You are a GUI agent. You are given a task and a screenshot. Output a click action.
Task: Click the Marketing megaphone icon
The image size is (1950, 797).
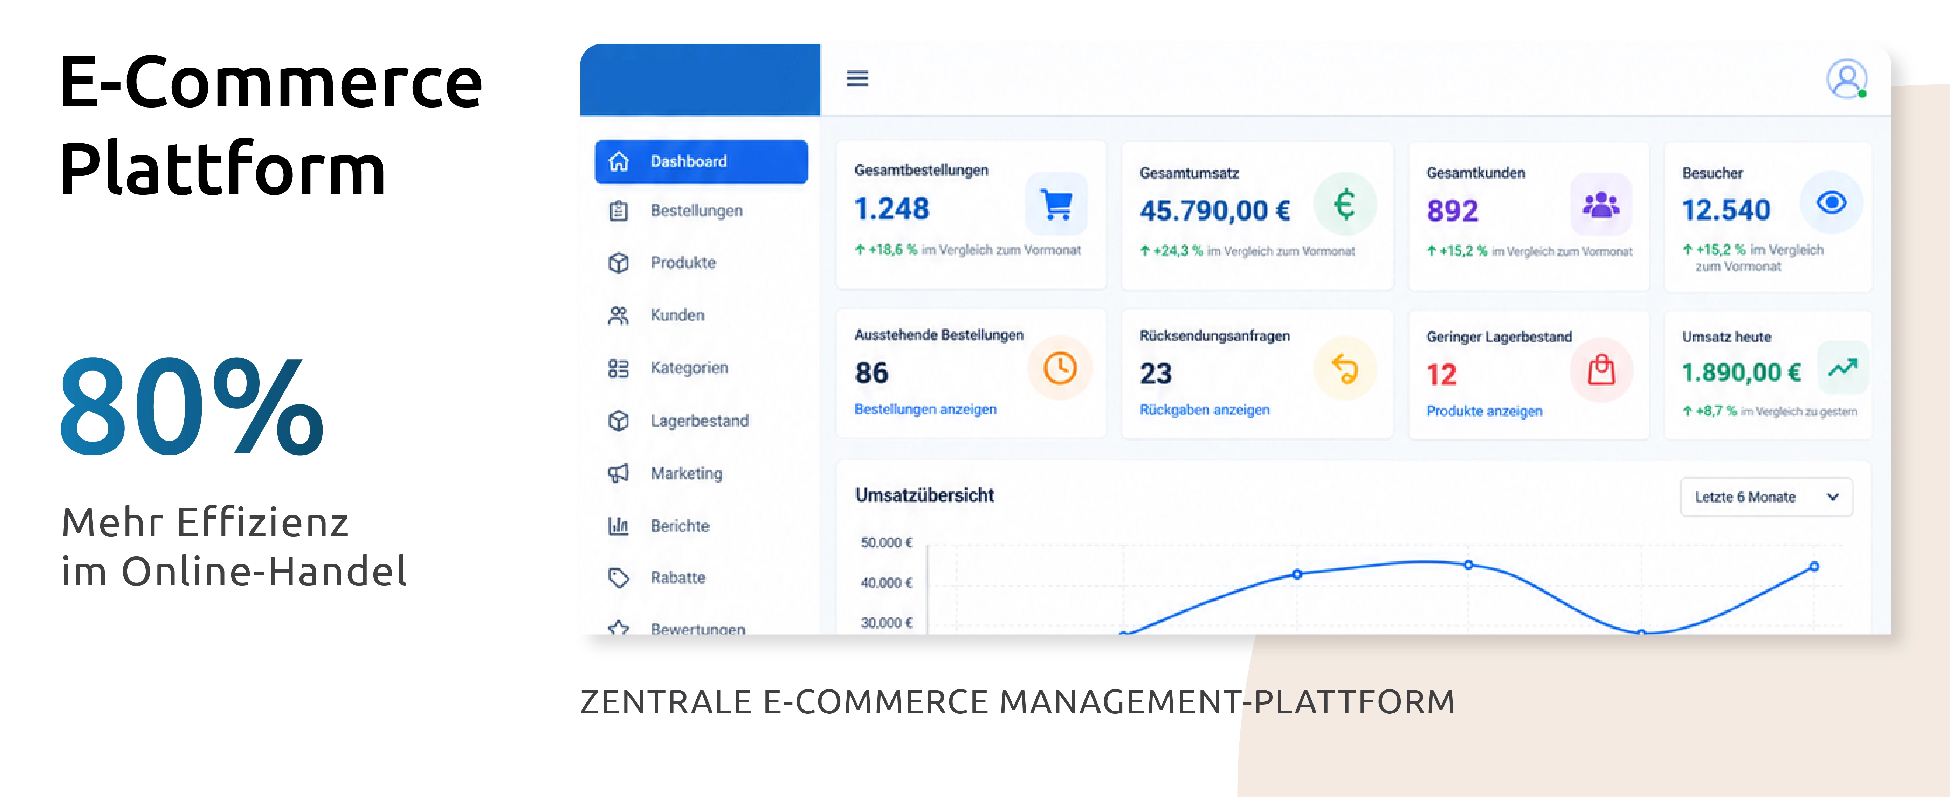click(x=619, y=473)
